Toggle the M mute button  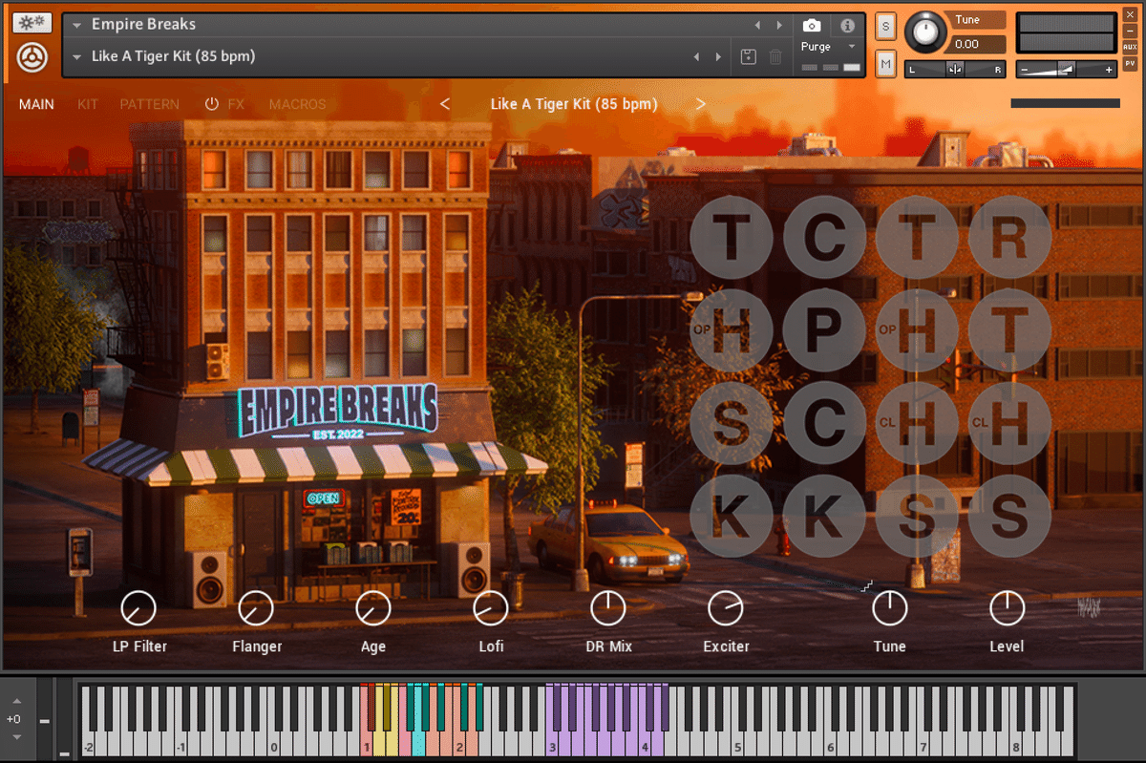click(x=885, y=64)
